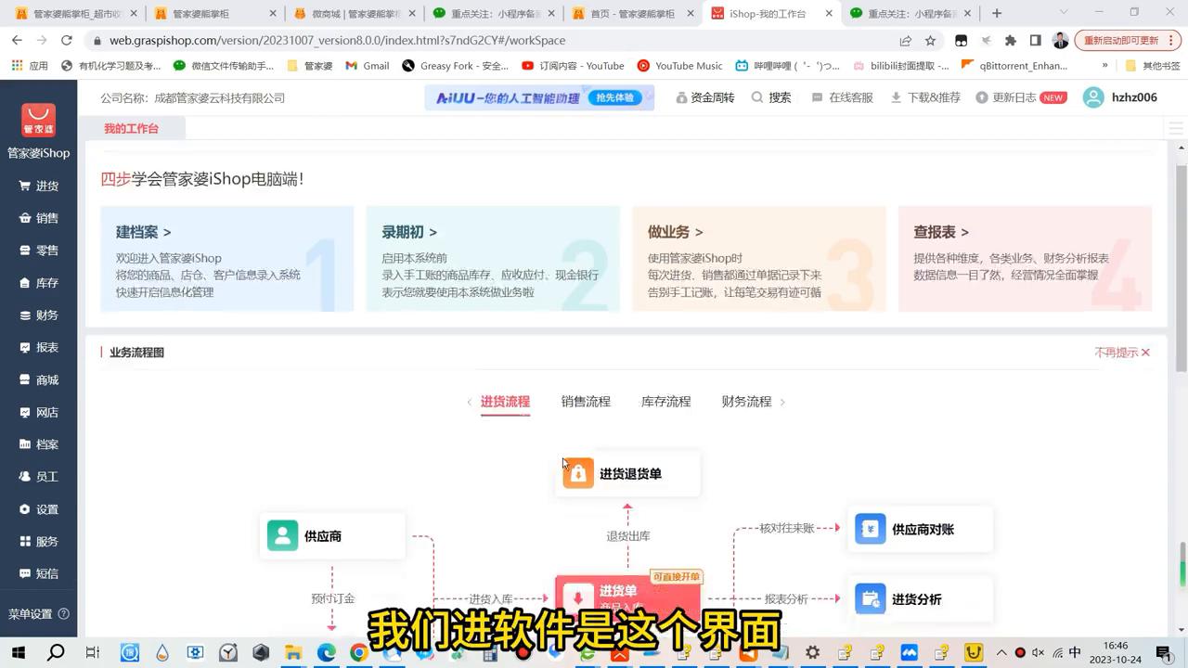Click the 菜单设置 link

click(x=31, y=614)
